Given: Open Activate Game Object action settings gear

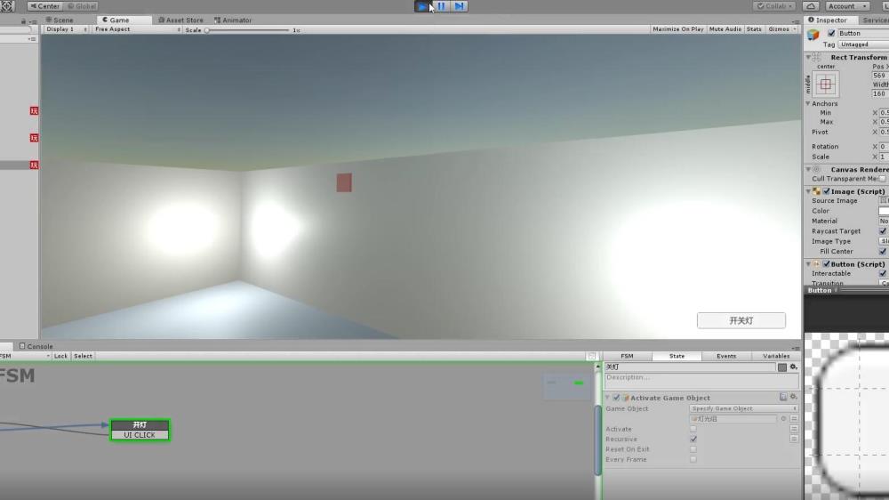Looking at the screenshot, I should coord(794,398).
